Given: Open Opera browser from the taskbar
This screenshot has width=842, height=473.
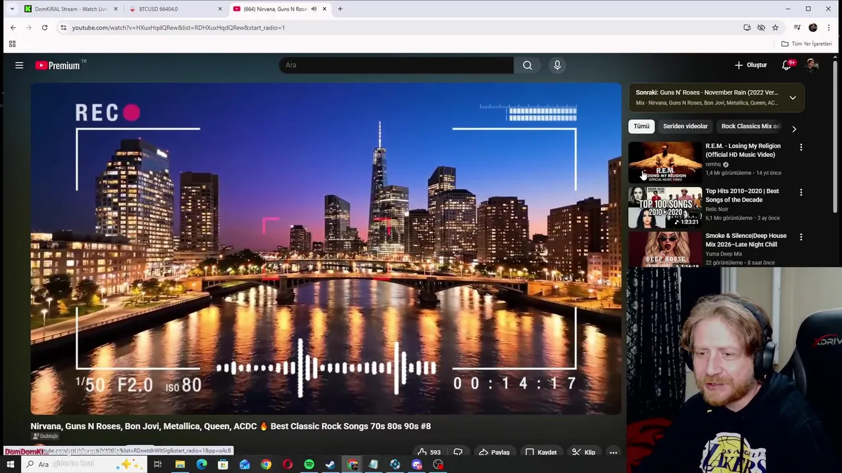Looking at the screenshot, I should (287, 464).
